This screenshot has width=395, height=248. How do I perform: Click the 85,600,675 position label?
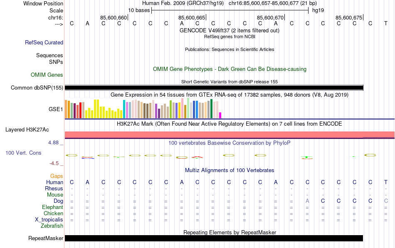click(x=349, y=17)
